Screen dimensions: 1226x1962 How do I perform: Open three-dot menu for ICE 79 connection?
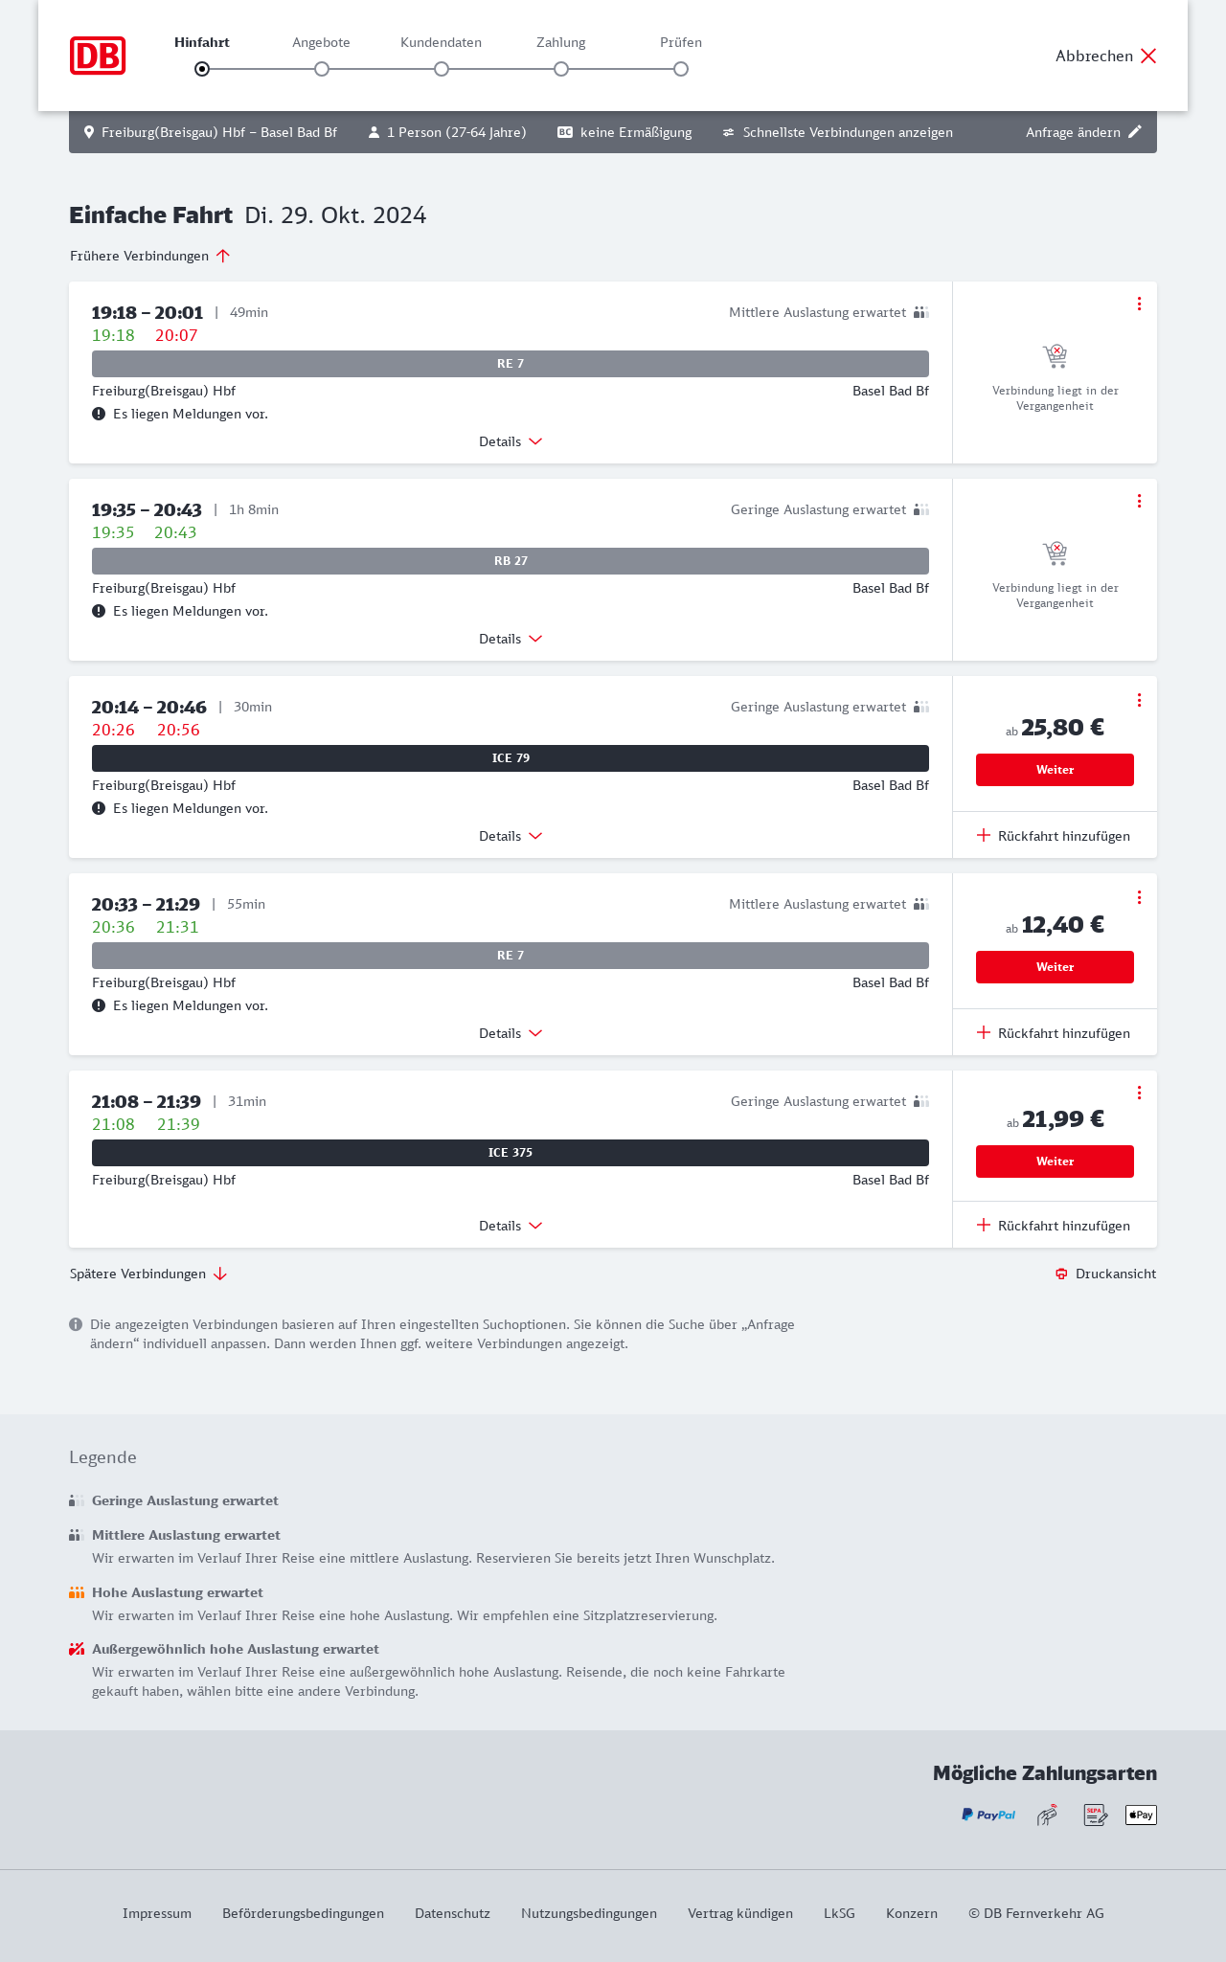(1139, 700)
